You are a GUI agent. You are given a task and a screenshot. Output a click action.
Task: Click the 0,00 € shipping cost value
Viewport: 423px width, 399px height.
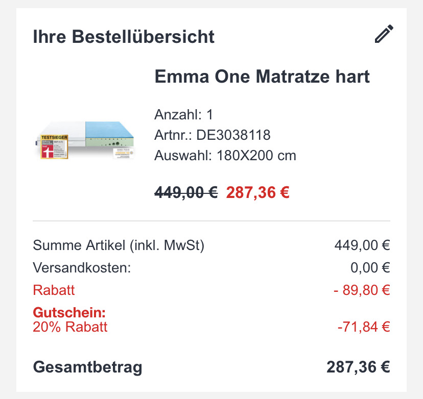pos(370,268)
